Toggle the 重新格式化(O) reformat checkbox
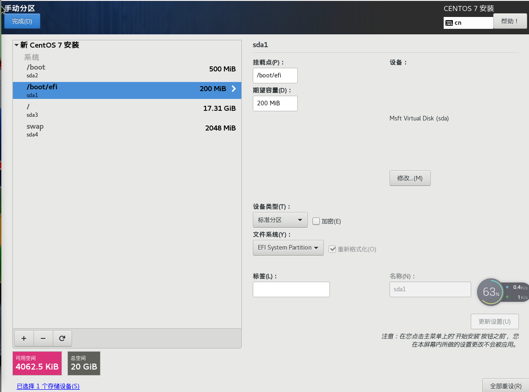Screen dimensions: 529x392 coord(332,249)
